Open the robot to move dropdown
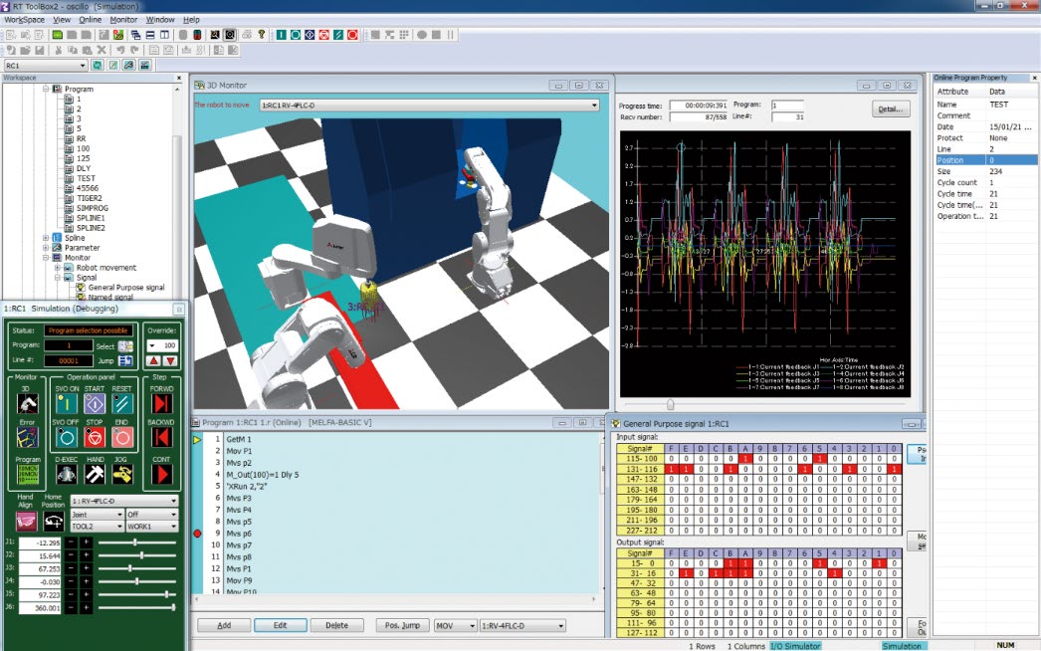 coord(430,105)
